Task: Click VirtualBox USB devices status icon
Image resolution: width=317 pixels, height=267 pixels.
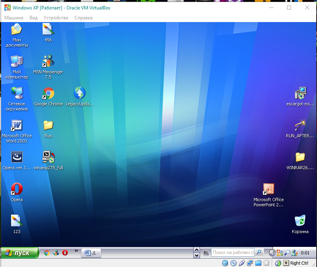Action: point(242,263)
